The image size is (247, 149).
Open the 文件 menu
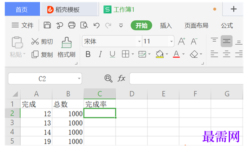click(23, 25)
